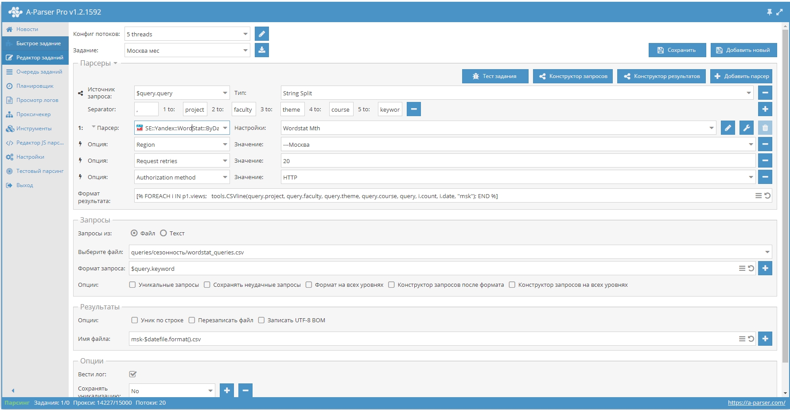Remove the String Split query source row
Viewport: 790px width, 410px height.
point(765,93)
